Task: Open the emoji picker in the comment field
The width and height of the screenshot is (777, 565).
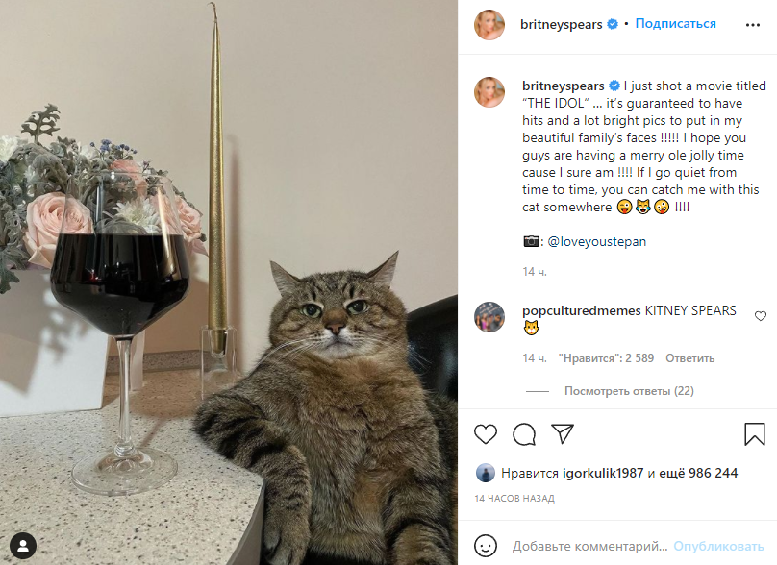Action: (486, 544)
